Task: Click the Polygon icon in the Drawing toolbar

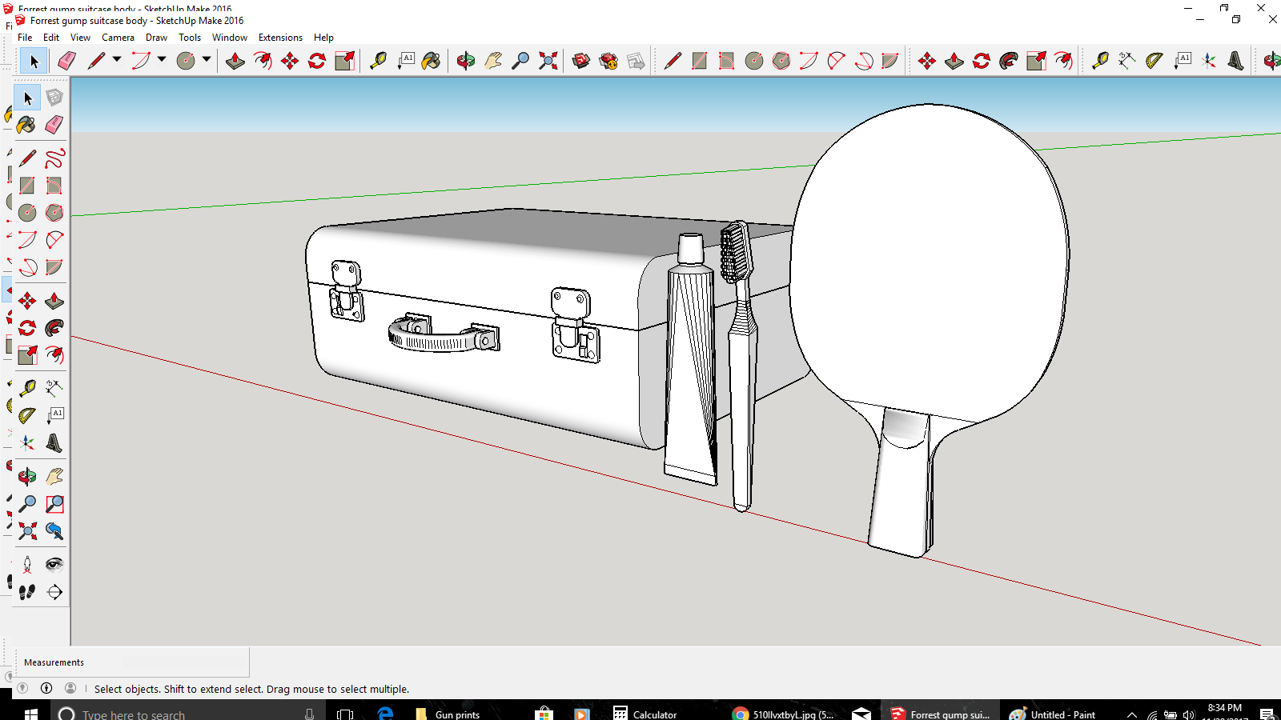Action: tap(781, 61)
